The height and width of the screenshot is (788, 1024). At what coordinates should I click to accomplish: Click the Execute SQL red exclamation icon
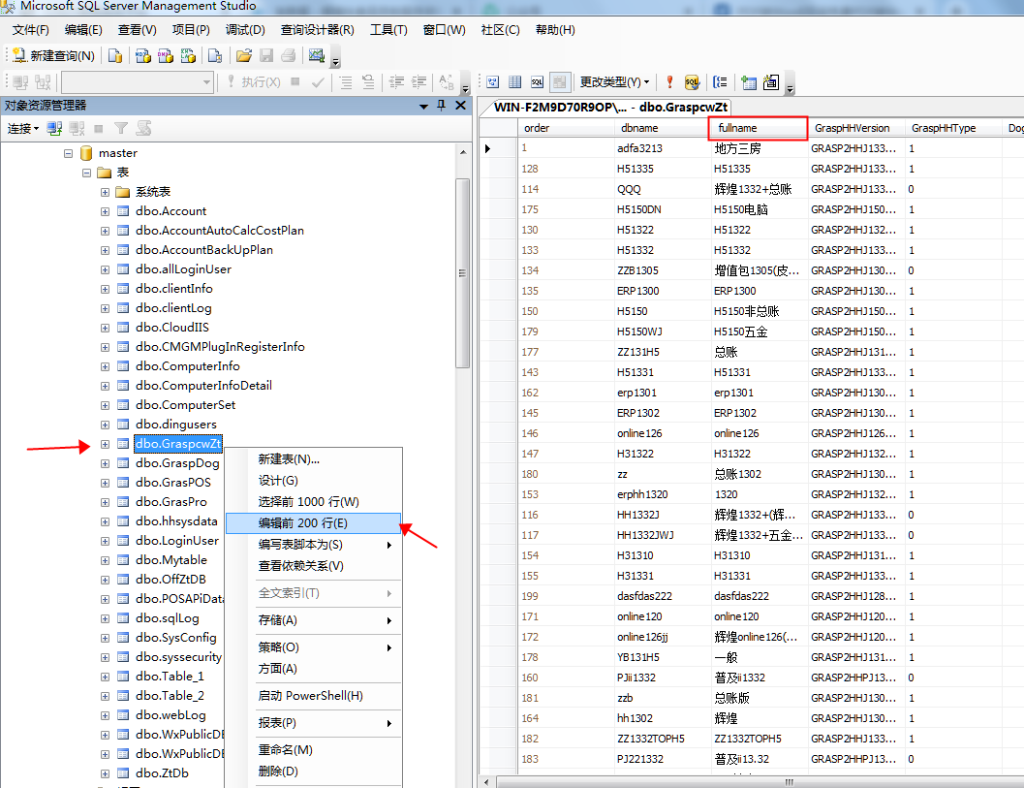click(x=668, y=82)
